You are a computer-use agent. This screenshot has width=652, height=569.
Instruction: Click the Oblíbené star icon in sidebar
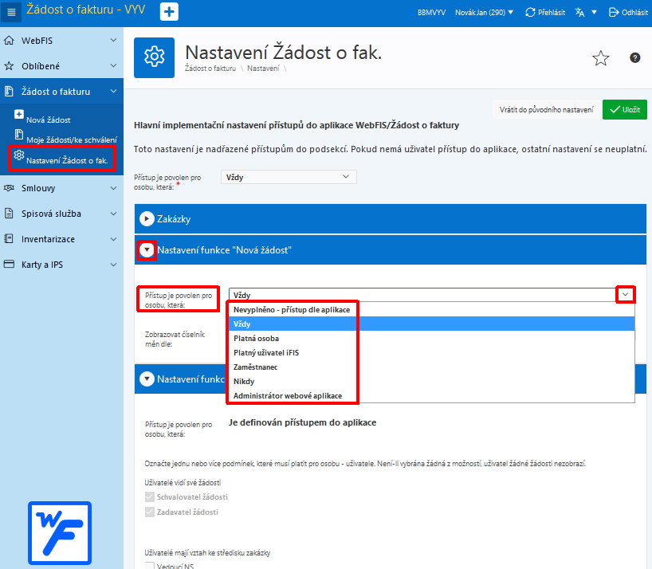pyautogui.click(x=9, y=65)
